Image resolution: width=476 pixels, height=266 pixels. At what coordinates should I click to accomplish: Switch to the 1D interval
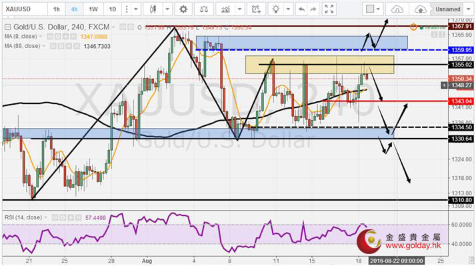point(112,9)
